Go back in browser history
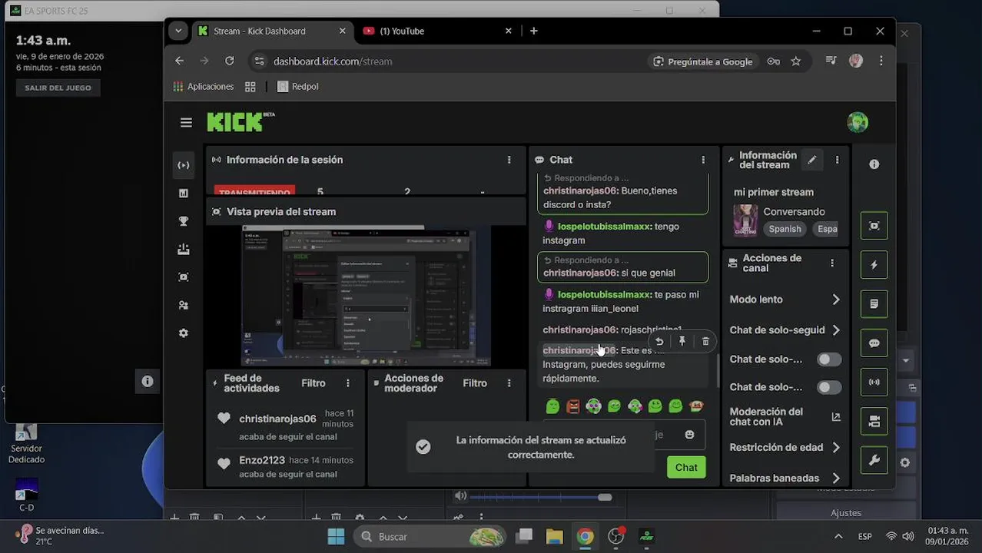 pos(179,61)
